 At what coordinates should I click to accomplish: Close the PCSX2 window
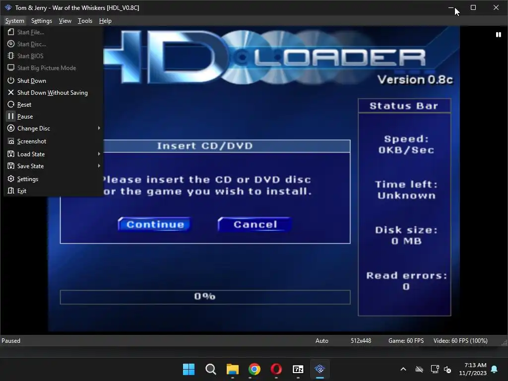[496, 7]
